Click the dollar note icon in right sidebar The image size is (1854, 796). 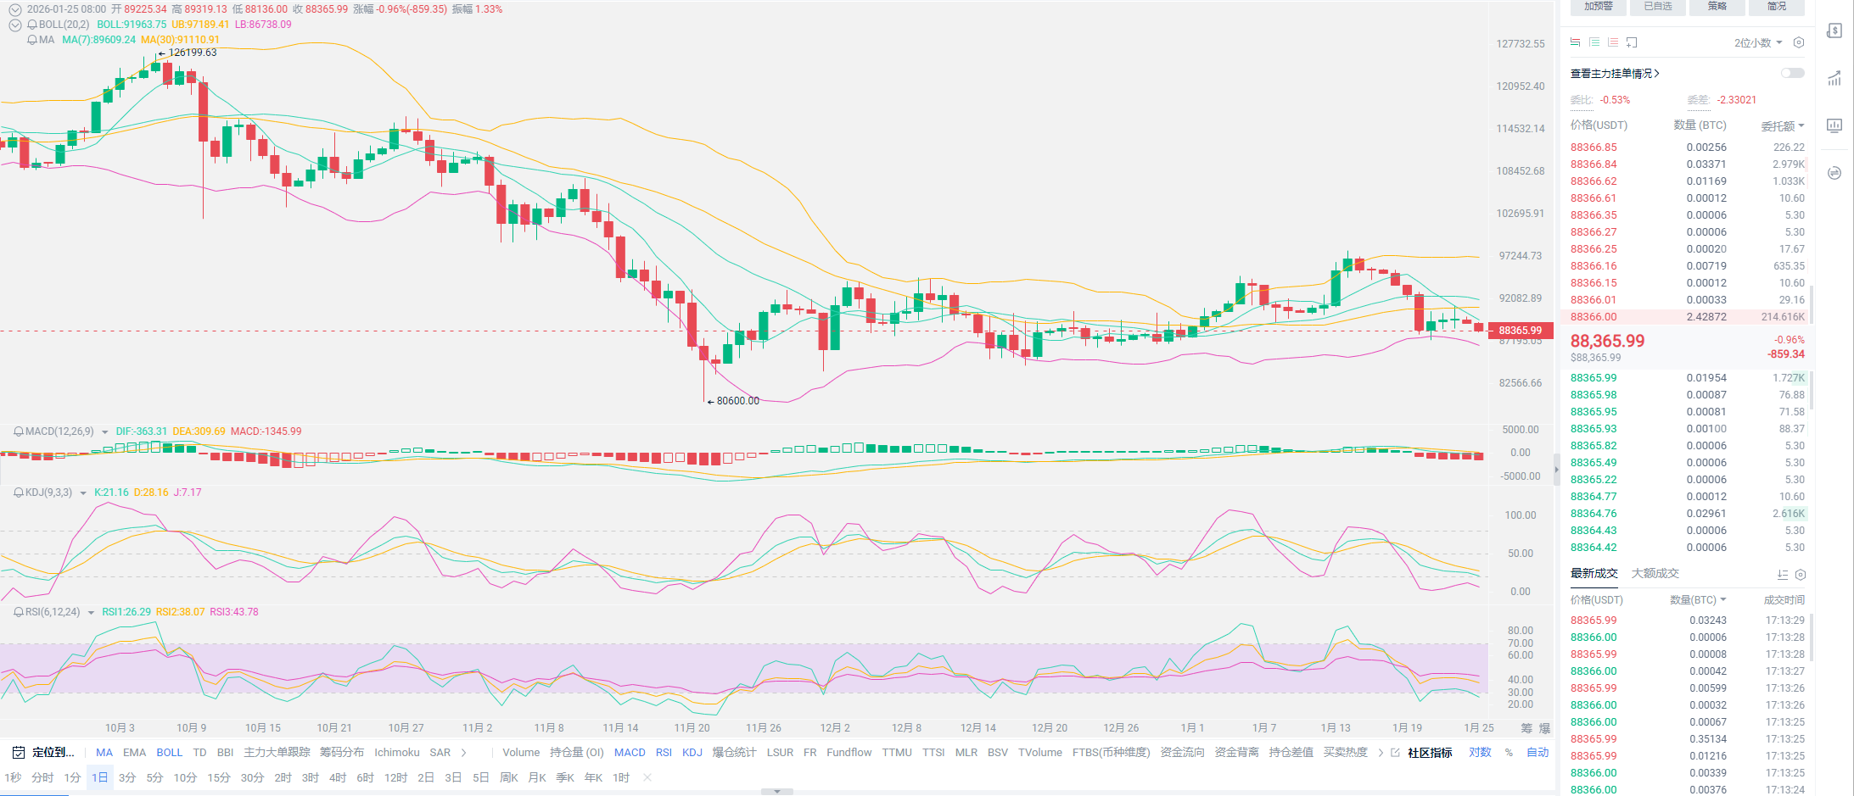pos(1834,31)
